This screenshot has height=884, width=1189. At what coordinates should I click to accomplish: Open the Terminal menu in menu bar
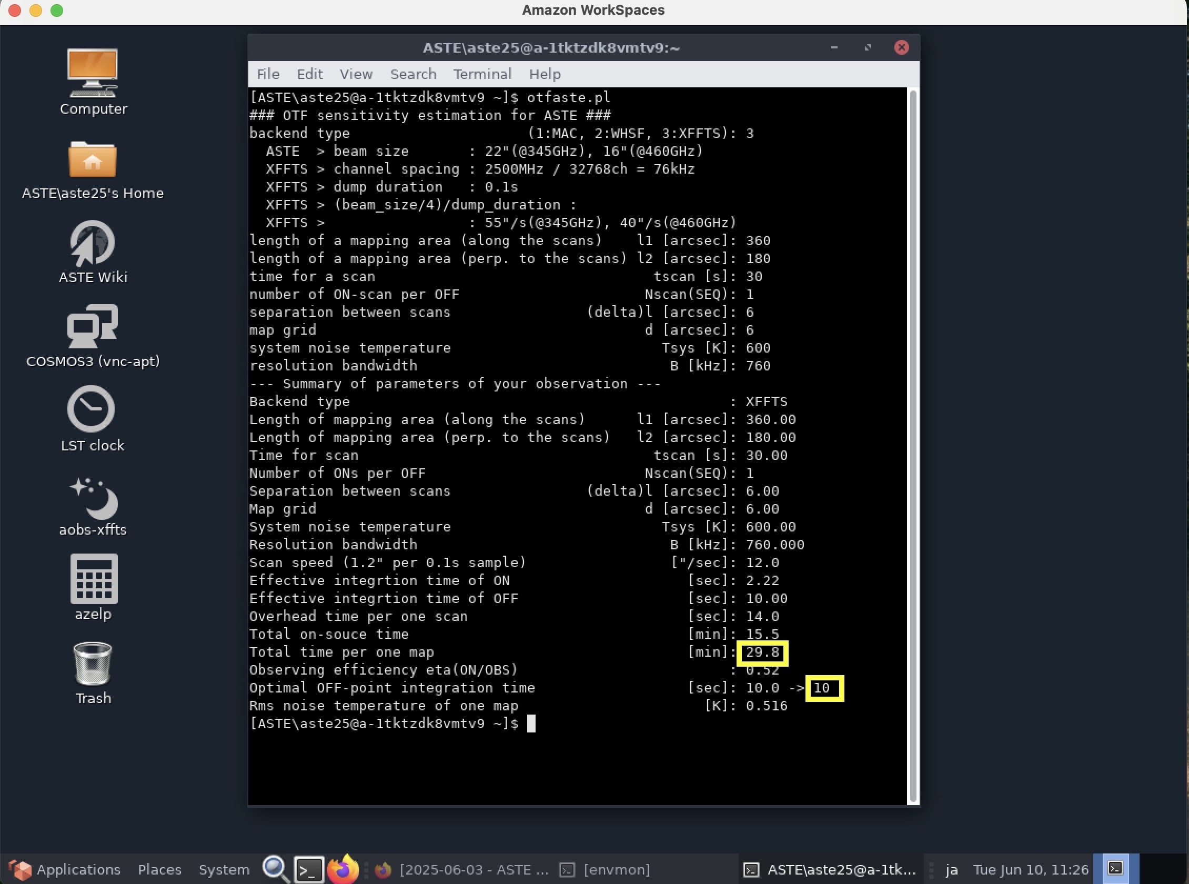point(482,74)
